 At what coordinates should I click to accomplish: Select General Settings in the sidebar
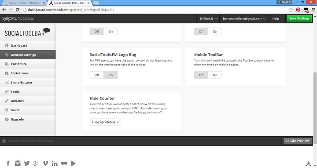tap(28, 55)
